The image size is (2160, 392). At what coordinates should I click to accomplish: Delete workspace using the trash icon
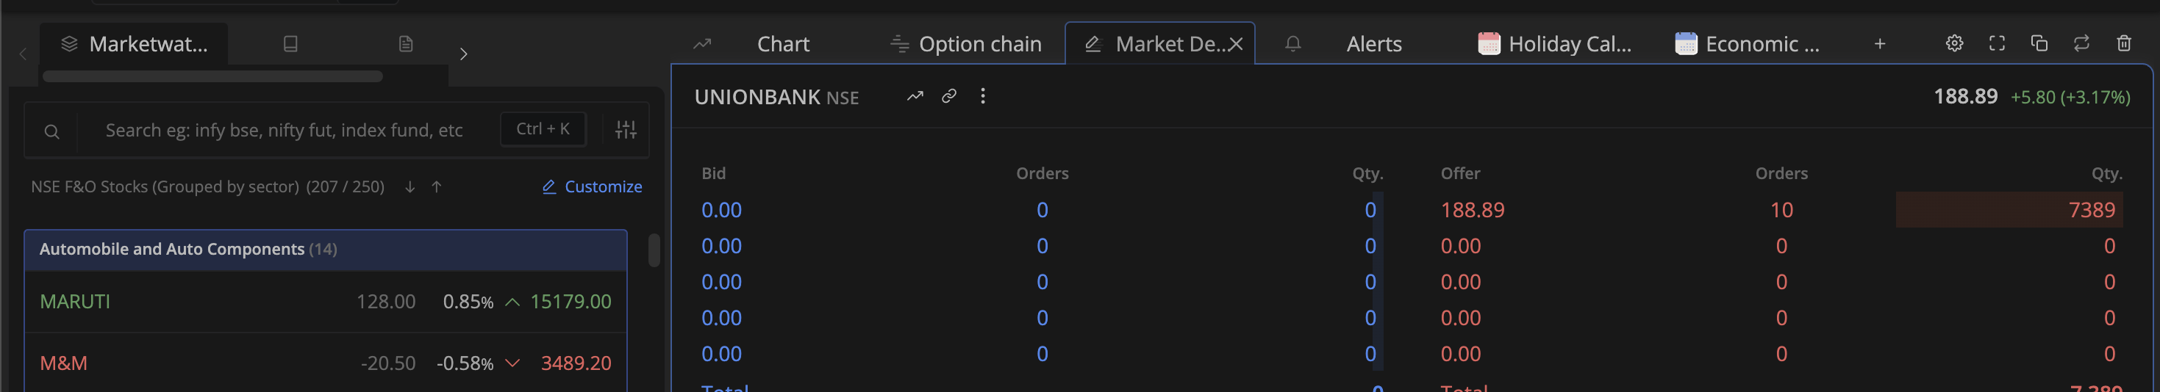[2123, 43]
